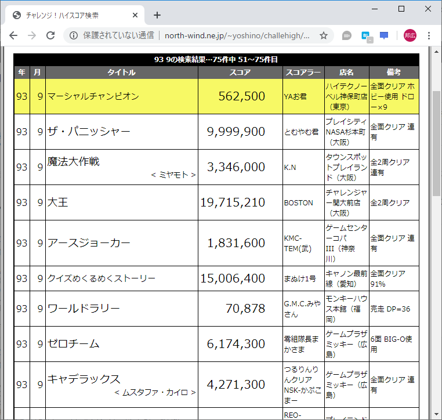Screen dimensions: 442x420
Task: Go back to the previous page
Action: (13, 35)
